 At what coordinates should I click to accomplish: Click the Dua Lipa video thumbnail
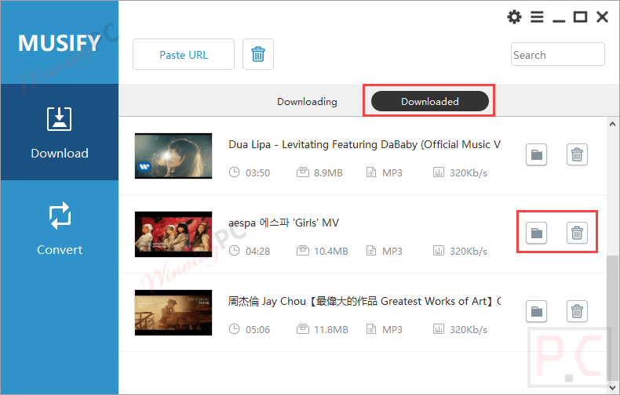173,156
